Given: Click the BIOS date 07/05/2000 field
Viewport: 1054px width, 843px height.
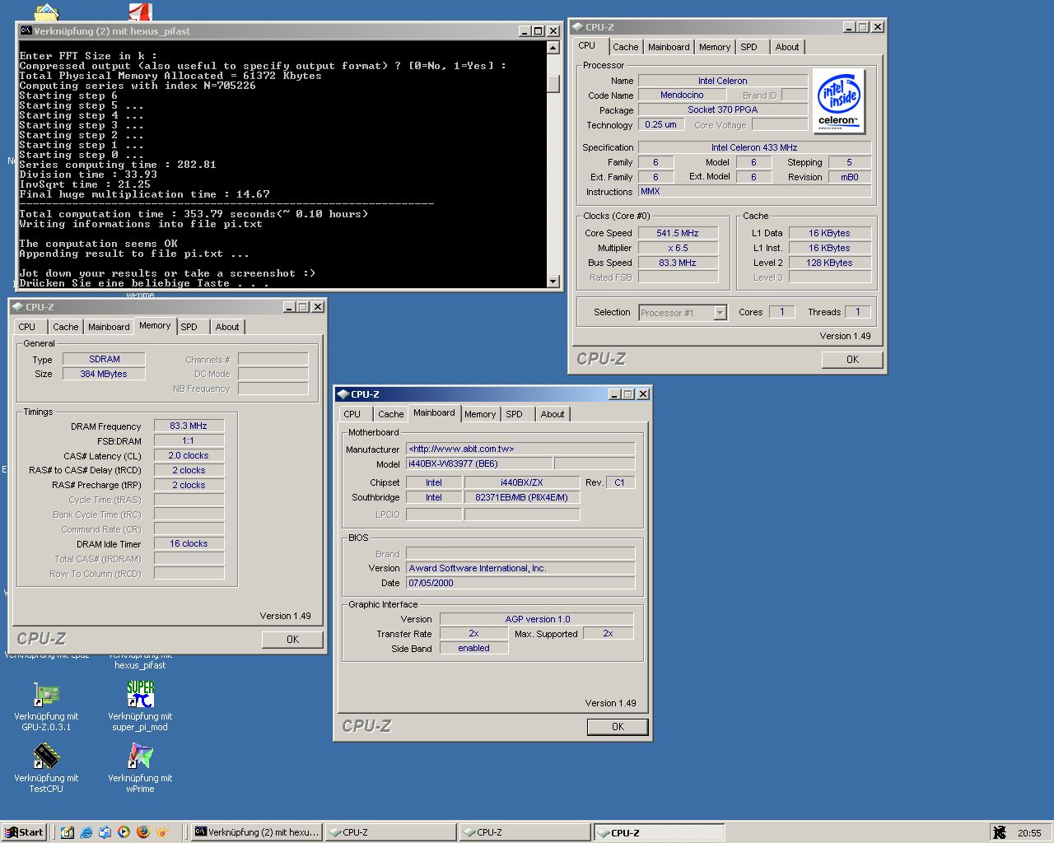Looking at the screenshot, I should (520, 584).
